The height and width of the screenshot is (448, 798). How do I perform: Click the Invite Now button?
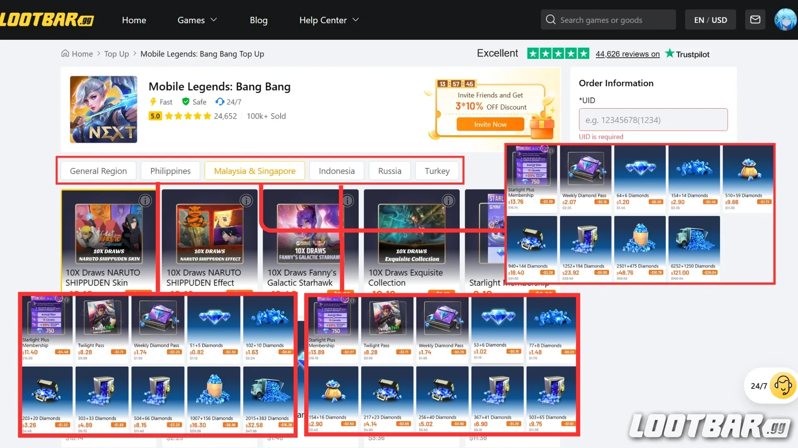point(490,124)
